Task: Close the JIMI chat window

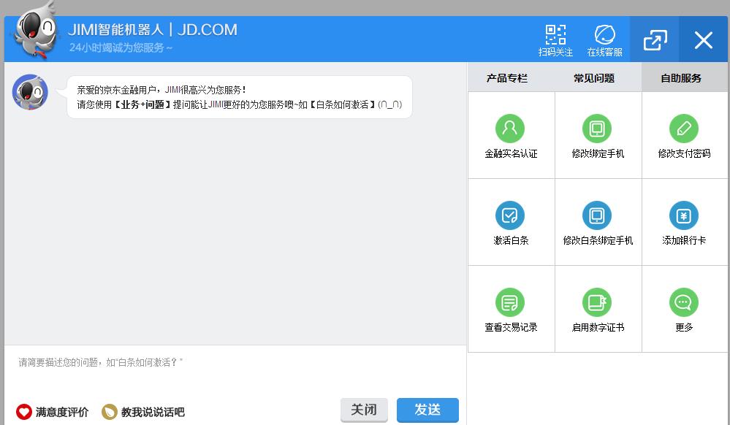Action: pyautogui.click(x=704, y=40)
